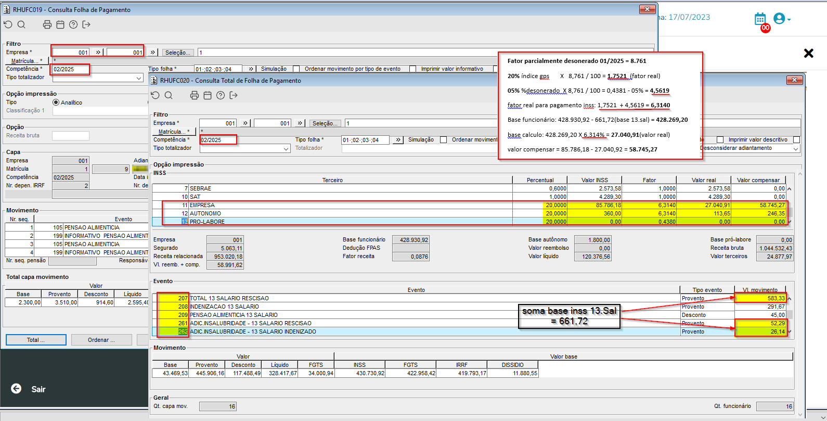Click the printer icon in RHUFC020 toolbar
This screenshot has width=827, height=421.
click(x=194, y=95)
